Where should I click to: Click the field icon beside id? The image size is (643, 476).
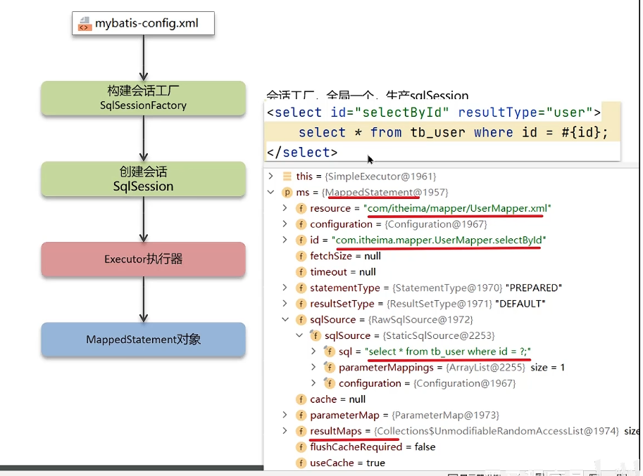point(301,240)
